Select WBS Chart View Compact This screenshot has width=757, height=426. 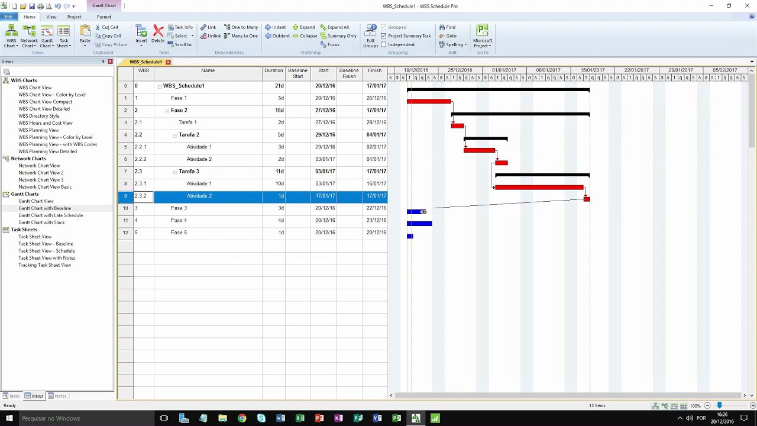coord(46,102)
